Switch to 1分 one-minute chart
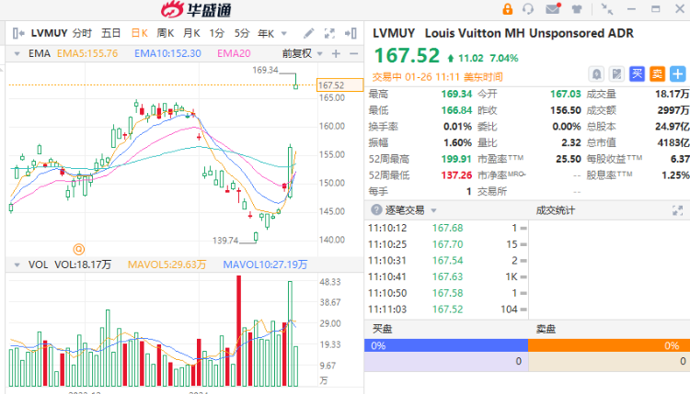Screen dimensions: 690x394 [217, 33]
